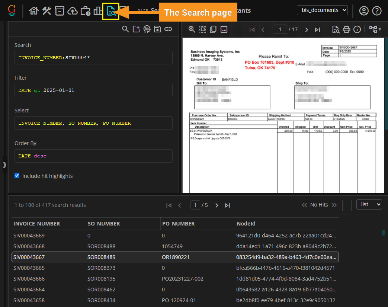This screenshot has height=307, width=388.
Task: Jump to last document page
Action: tap(317, 30)
